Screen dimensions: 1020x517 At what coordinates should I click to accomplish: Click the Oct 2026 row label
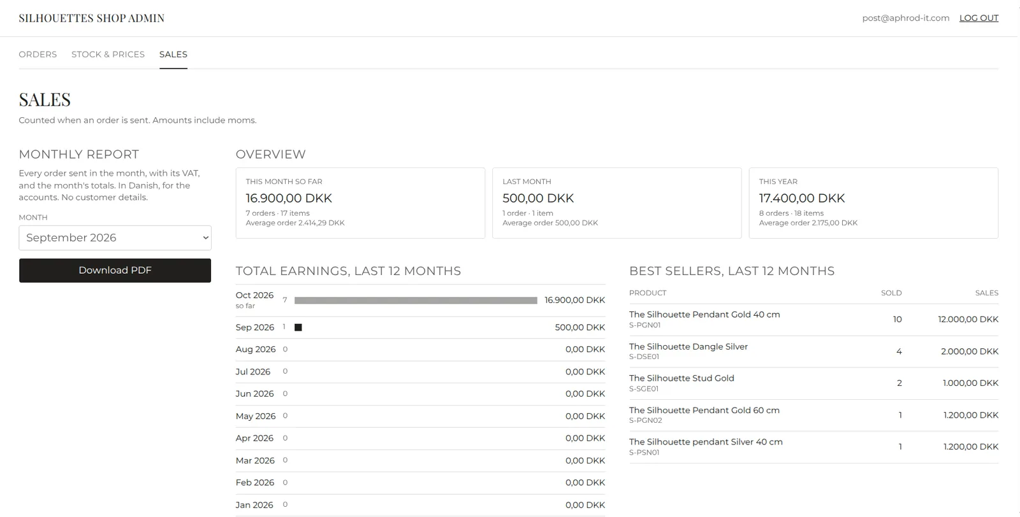[254, 295]
